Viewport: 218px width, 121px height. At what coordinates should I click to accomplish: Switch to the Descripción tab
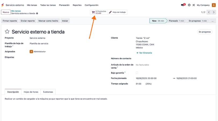pos(13,92)
